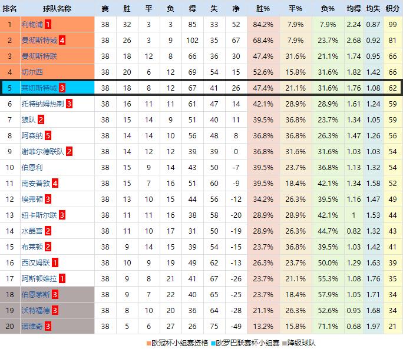Click the red badge beside 阿斯顿维拉
Screen dimensions: 403x349
pyautogui.click(x=62, y=278)
